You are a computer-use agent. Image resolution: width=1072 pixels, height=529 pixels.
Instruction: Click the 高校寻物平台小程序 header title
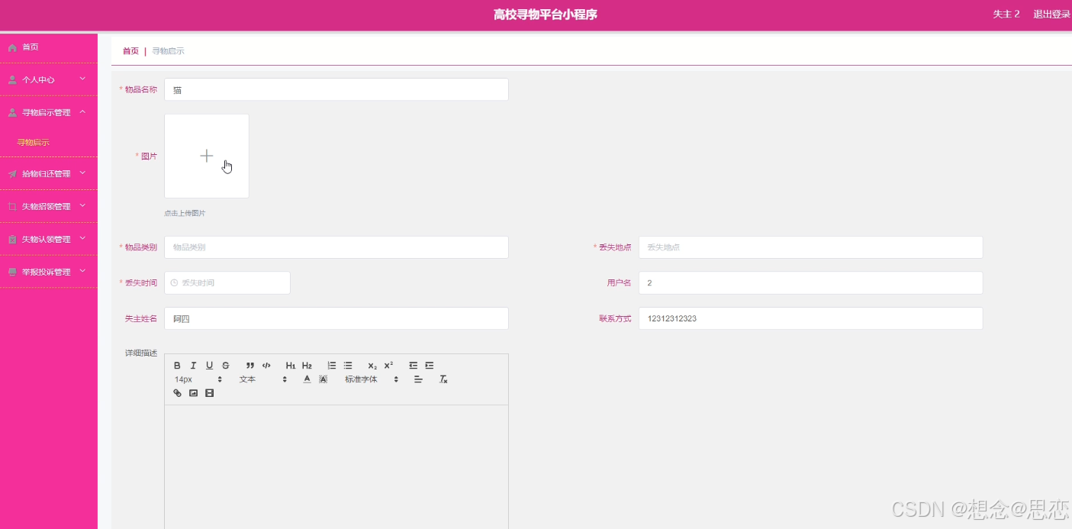coord(546,15)
